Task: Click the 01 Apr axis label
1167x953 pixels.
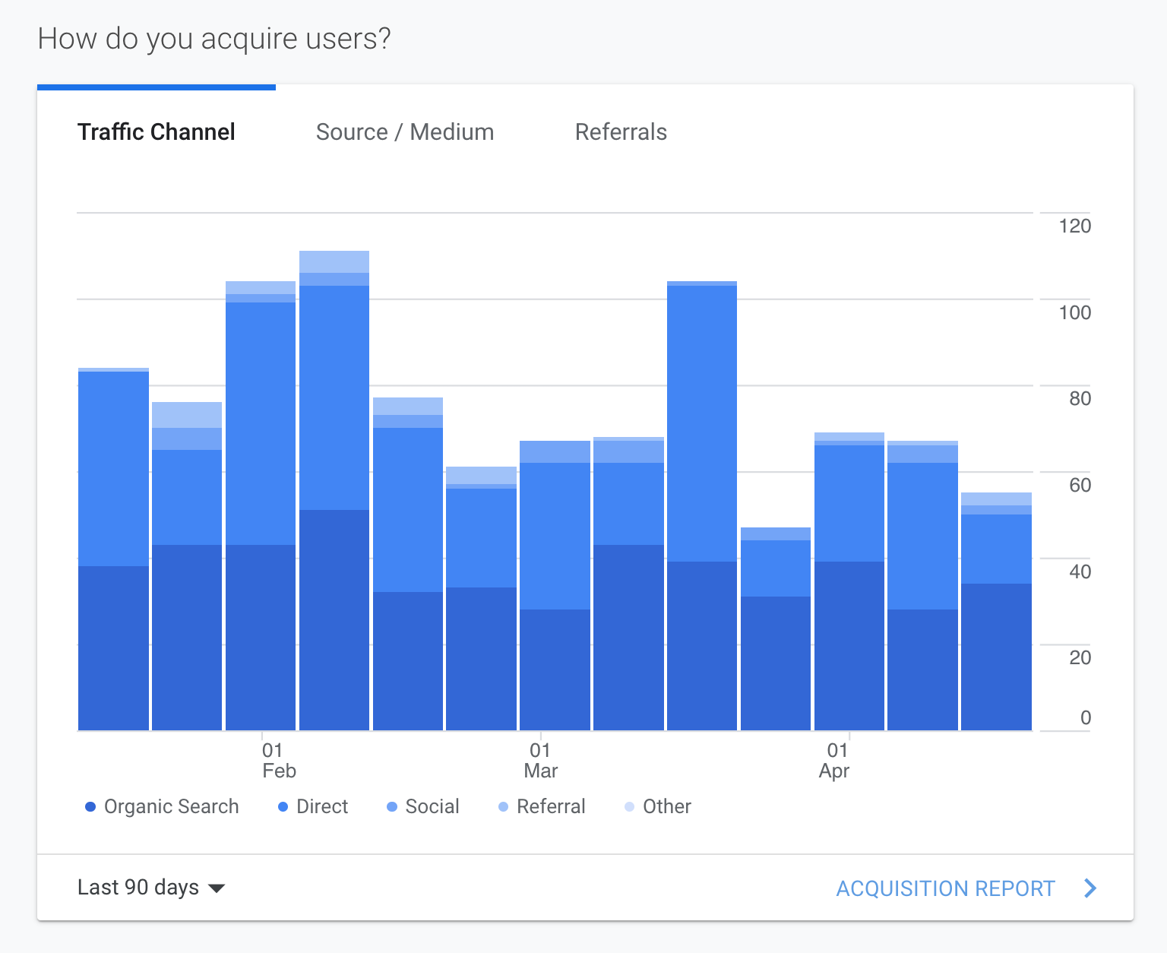Action: click(836, 761)
